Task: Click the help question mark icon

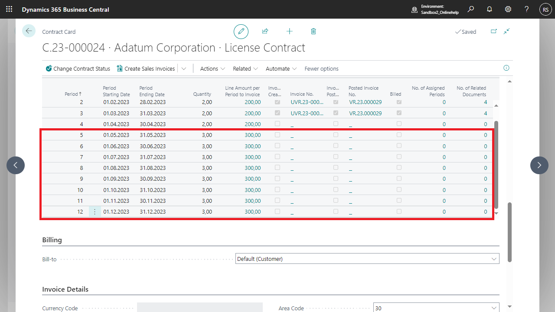Action: [x=526, y=9]
